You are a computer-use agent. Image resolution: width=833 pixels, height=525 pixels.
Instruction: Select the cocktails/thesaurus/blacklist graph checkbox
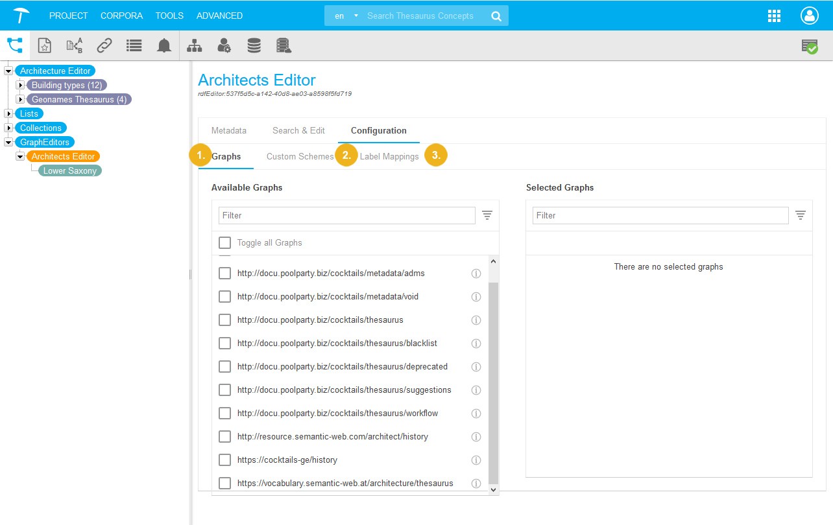coord(225,344)
